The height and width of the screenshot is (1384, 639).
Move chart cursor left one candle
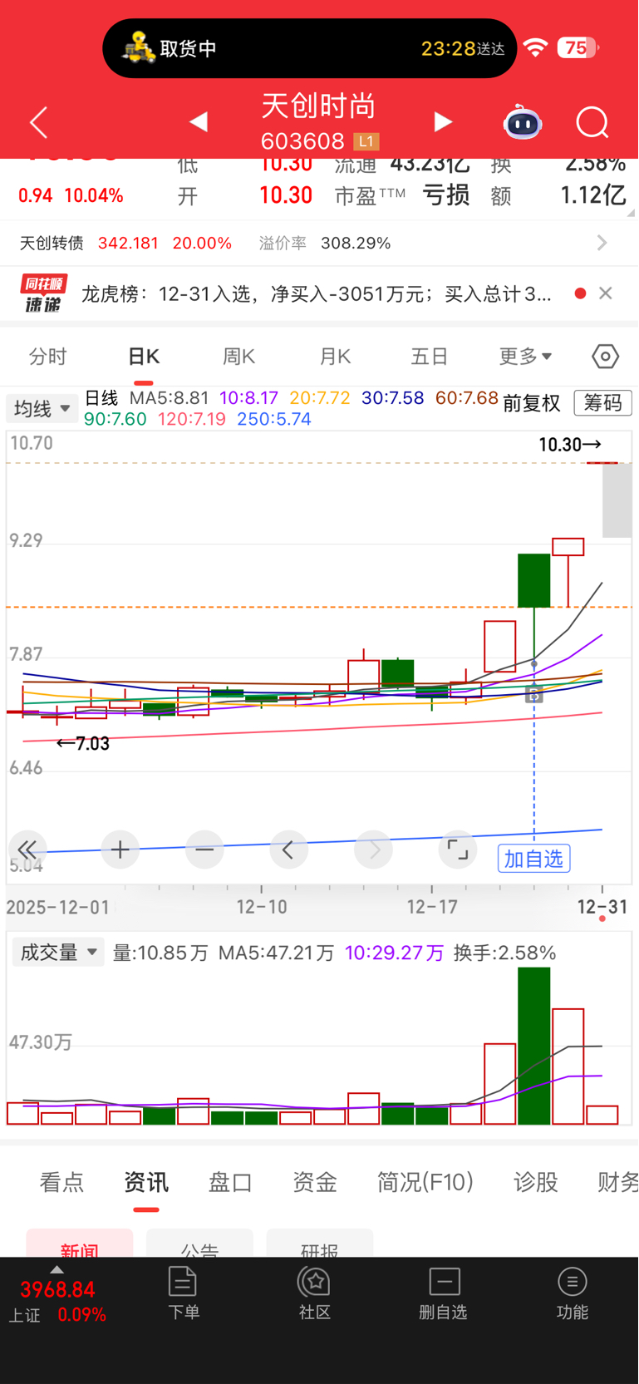click(x=289, y=850)
